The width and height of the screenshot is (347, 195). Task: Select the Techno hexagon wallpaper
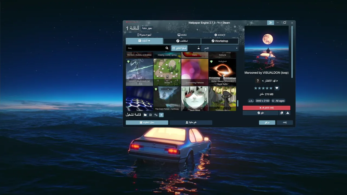[x=139, y=99]
